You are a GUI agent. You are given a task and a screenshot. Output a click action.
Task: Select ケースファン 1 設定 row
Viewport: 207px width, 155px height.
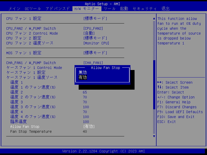[x=26, y=73]
